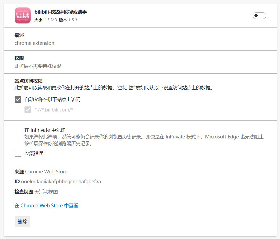280x239 pixels.
Task: Enable the 收集错误 checkbox
Action: 18,153
